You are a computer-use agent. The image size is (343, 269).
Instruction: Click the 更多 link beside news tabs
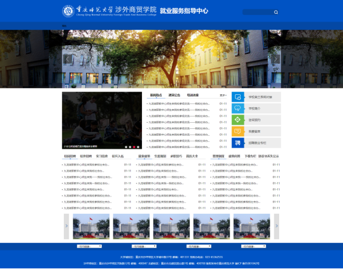point(223,95)
